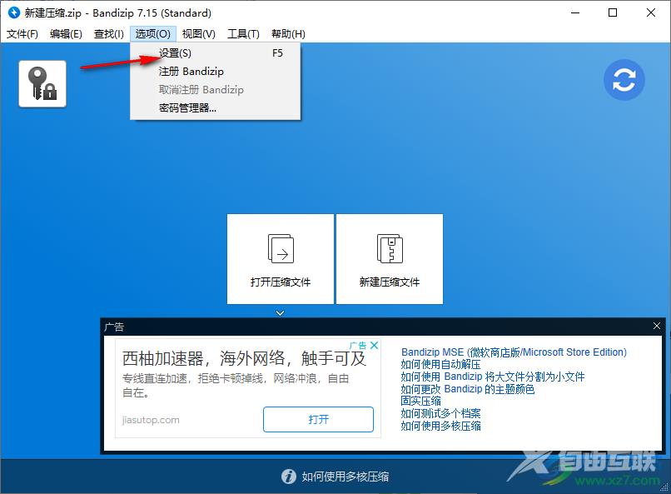The width and height of the screenshot is (671, 494).
Task: Open the 视图(V) menu
Action: pyautogui.click(x=199, y=34)
